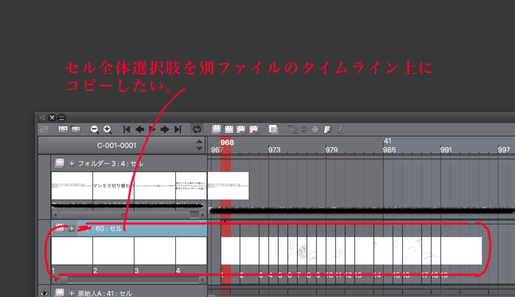Select the フォルダー3 : 4 : セル track label
Image resolution: width=515 pixels, height=297 pixels.
pyautogui.click(x=111, y=164)
